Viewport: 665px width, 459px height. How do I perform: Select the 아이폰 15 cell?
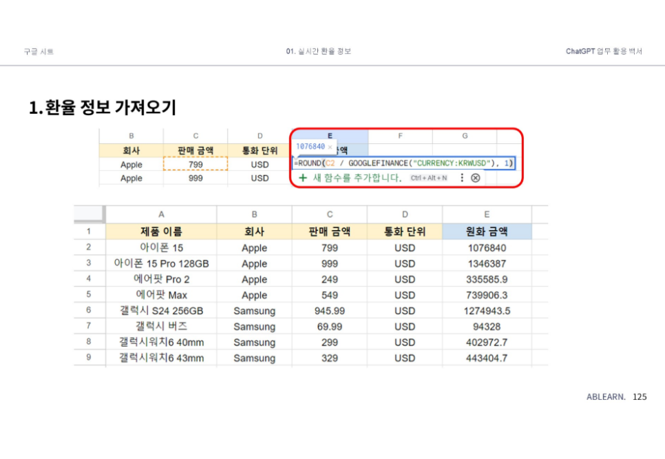tap(161, 247)
